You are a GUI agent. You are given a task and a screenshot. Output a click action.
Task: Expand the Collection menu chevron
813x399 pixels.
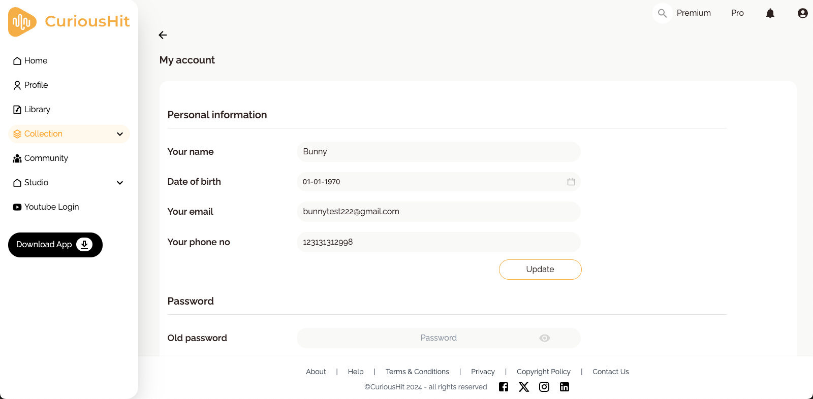click(120, 134)
